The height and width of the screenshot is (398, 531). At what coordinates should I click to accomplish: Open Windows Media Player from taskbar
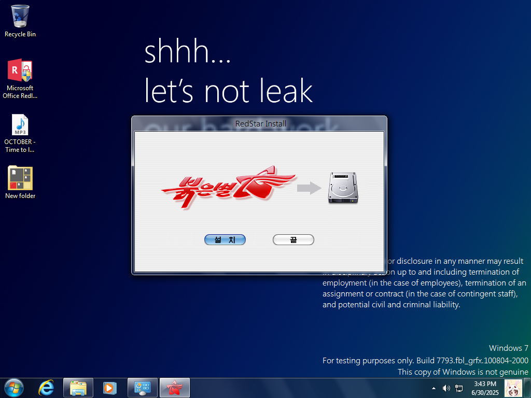[x=110, y=388]
